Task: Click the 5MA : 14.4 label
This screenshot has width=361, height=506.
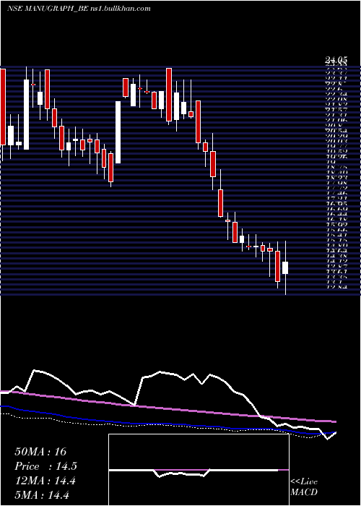Action: 42,494
